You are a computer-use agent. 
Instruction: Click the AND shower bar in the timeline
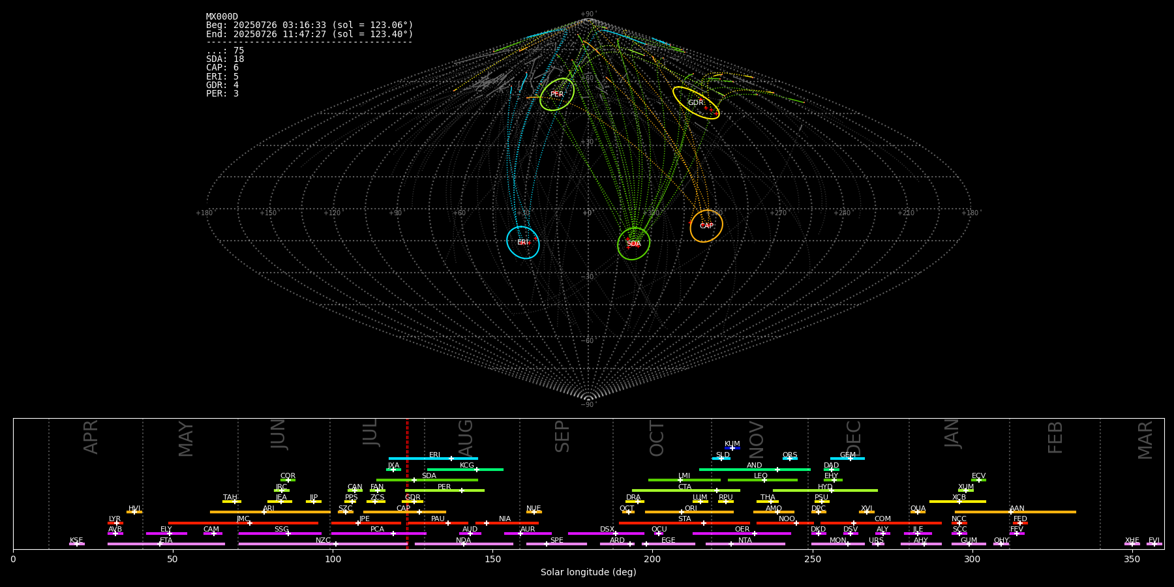(x=755, y=470)
